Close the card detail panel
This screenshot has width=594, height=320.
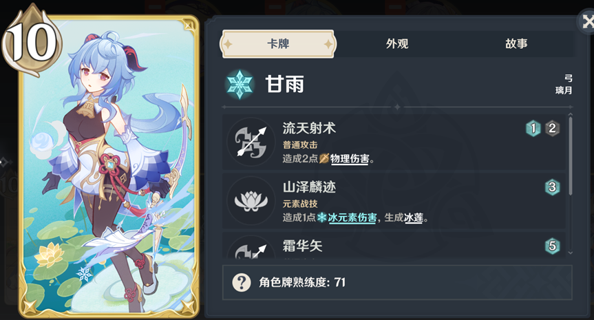[x=587, y=22]
